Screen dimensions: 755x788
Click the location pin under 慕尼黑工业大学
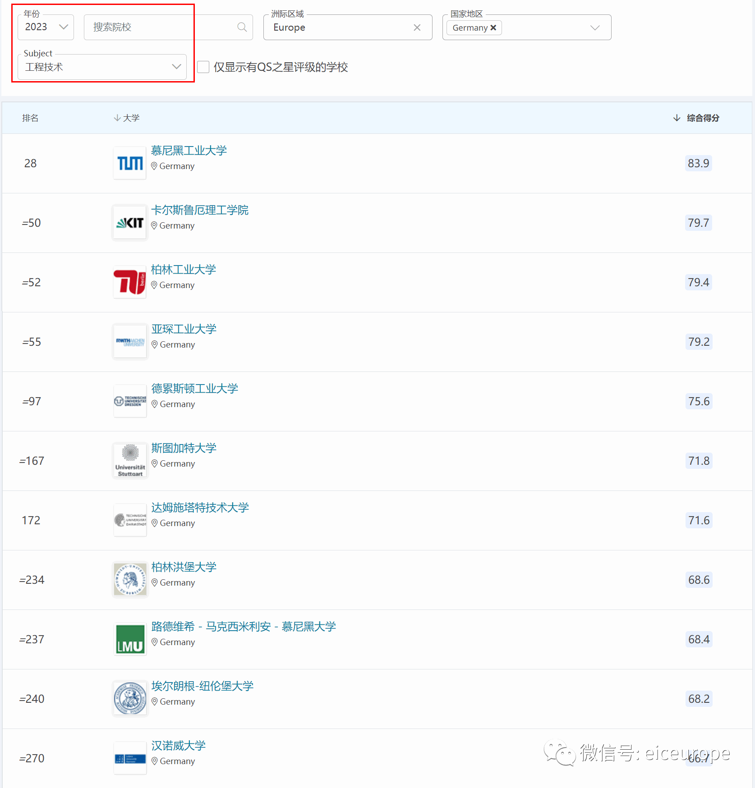pos(154,166)
